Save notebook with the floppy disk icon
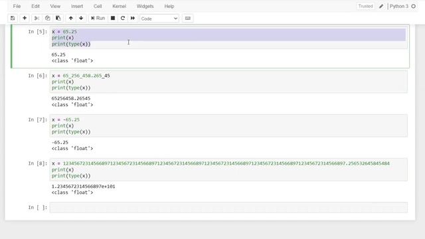Screen dimensions: 425x239 coord(13,18)
